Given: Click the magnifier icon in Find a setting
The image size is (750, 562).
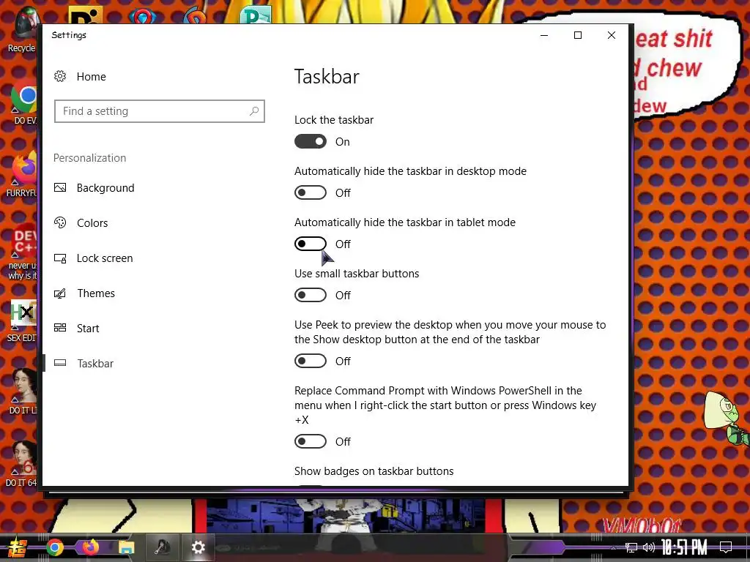Looking at the screenshot, I should point(254,111).
